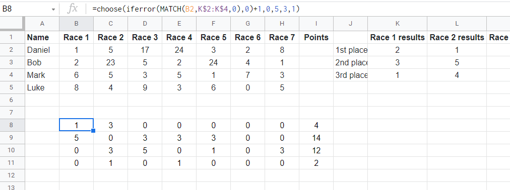510x190 pixels.
Task: Select column L header
Action: point(457,23)
